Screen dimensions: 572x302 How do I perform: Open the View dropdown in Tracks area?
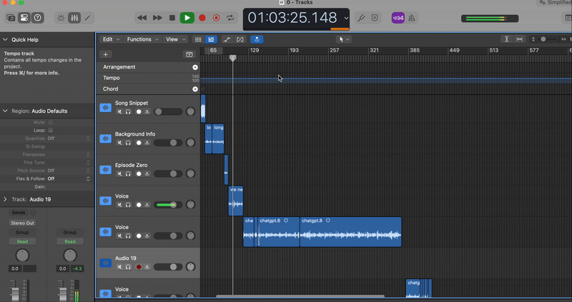pyautogui.click(x=175, y=39)
